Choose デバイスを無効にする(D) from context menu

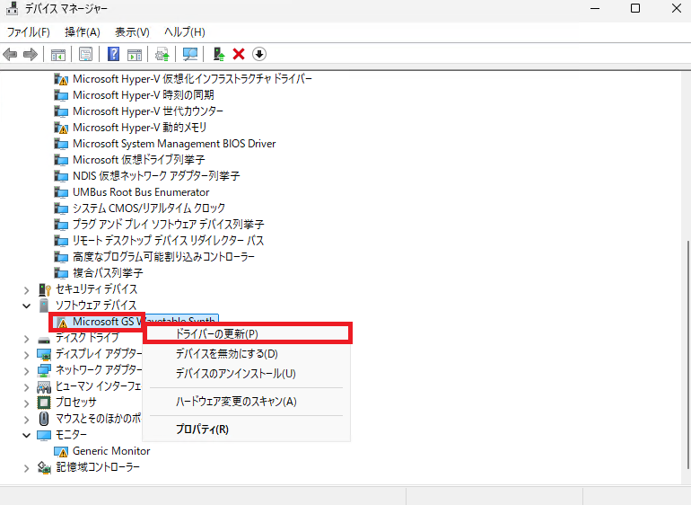click(x=247, y=353)
